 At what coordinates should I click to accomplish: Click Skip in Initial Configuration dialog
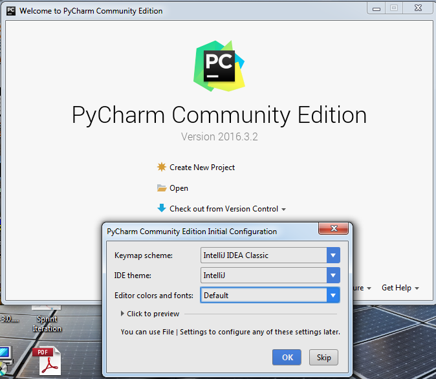point(323,357)
